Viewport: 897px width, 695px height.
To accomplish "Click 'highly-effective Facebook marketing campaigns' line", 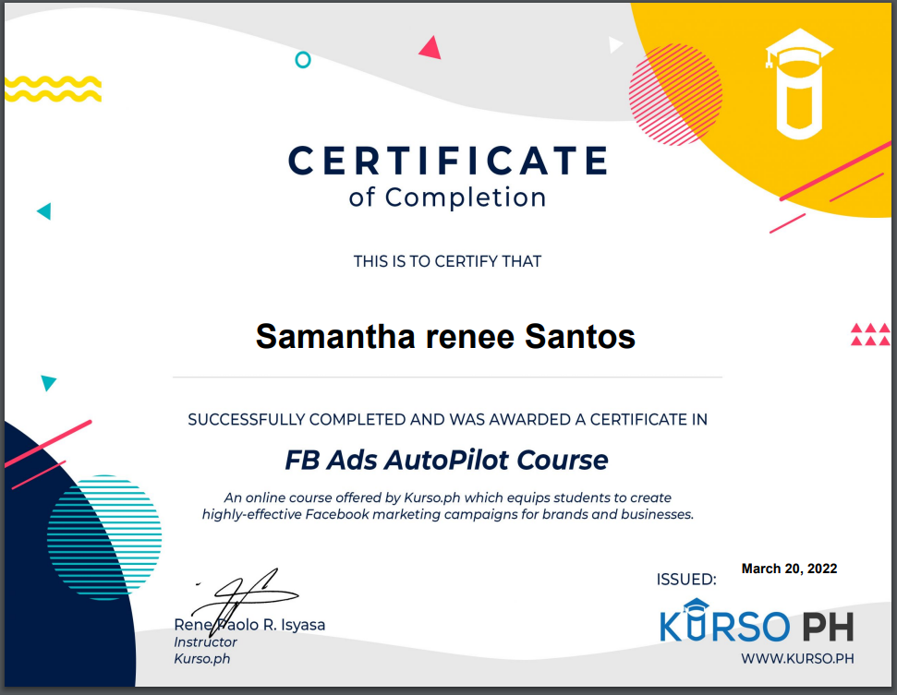I will pos(447,514).
